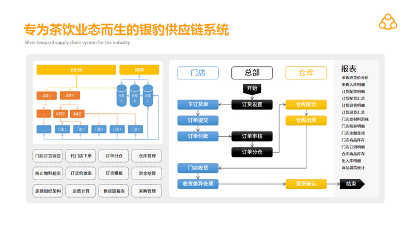Click the 供应链报表 feature box
Image resolution: width=411 pixels, height=231 pixels.
point(114,191)
